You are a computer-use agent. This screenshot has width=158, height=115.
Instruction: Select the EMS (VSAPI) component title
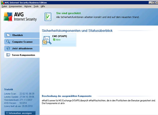60,36
